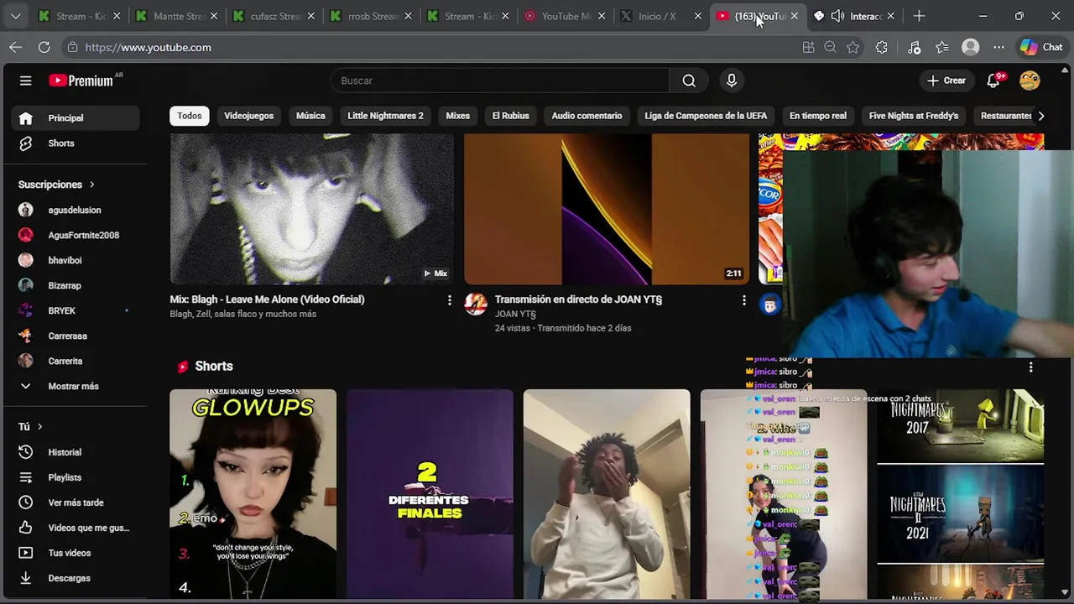Open Shorts in the sidebar
The image size is (1074, 604).
[x=76, y=143]
